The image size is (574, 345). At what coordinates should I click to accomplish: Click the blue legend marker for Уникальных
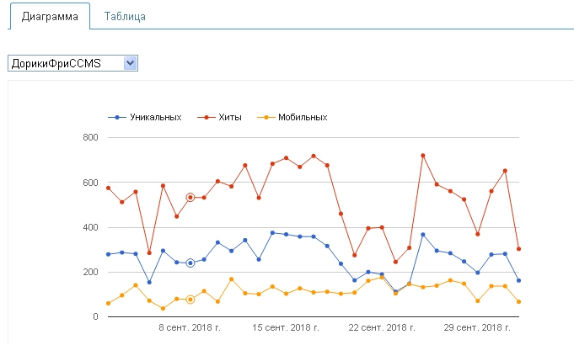pos(117,117)
